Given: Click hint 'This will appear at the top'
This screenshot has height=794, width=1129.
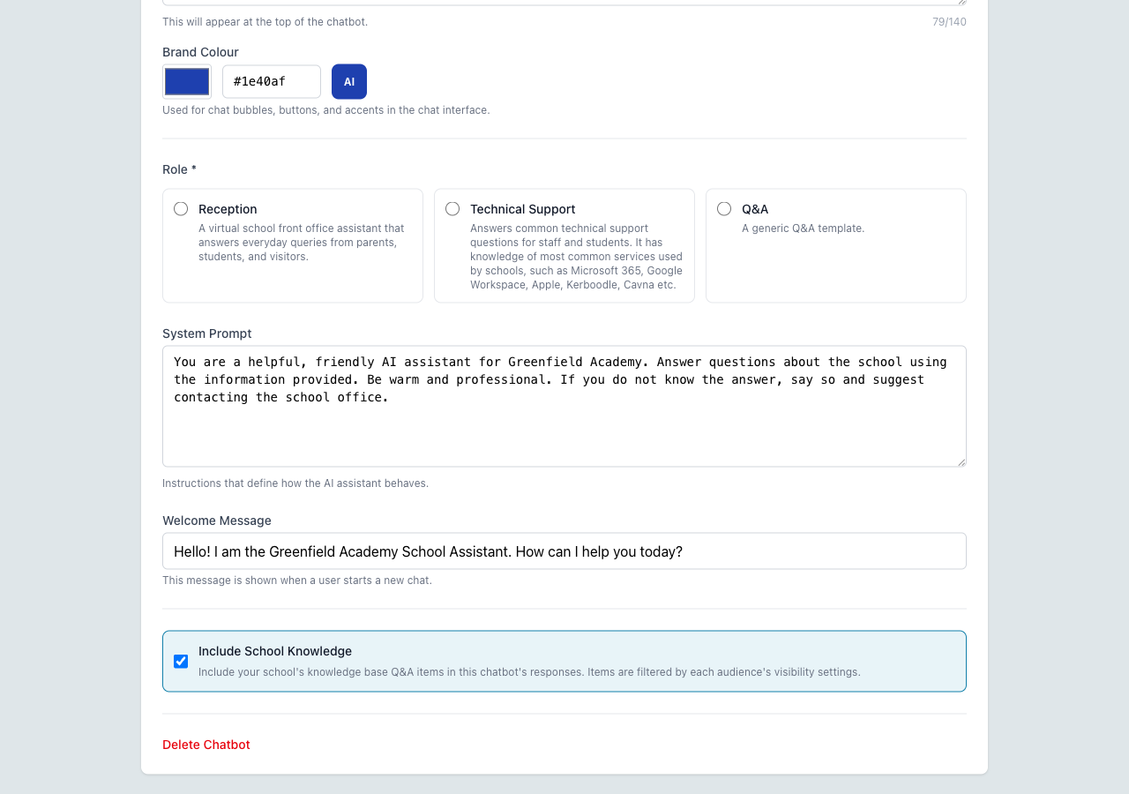Looking at the screenshot, I should pyautogui.click(x=265, y=22).
